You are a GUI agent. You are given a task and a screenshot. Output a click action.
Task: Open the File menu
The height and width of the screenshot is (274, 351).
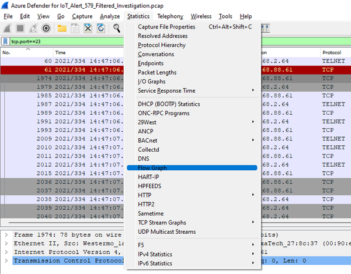pyautogui.click(x=8, y=16)
